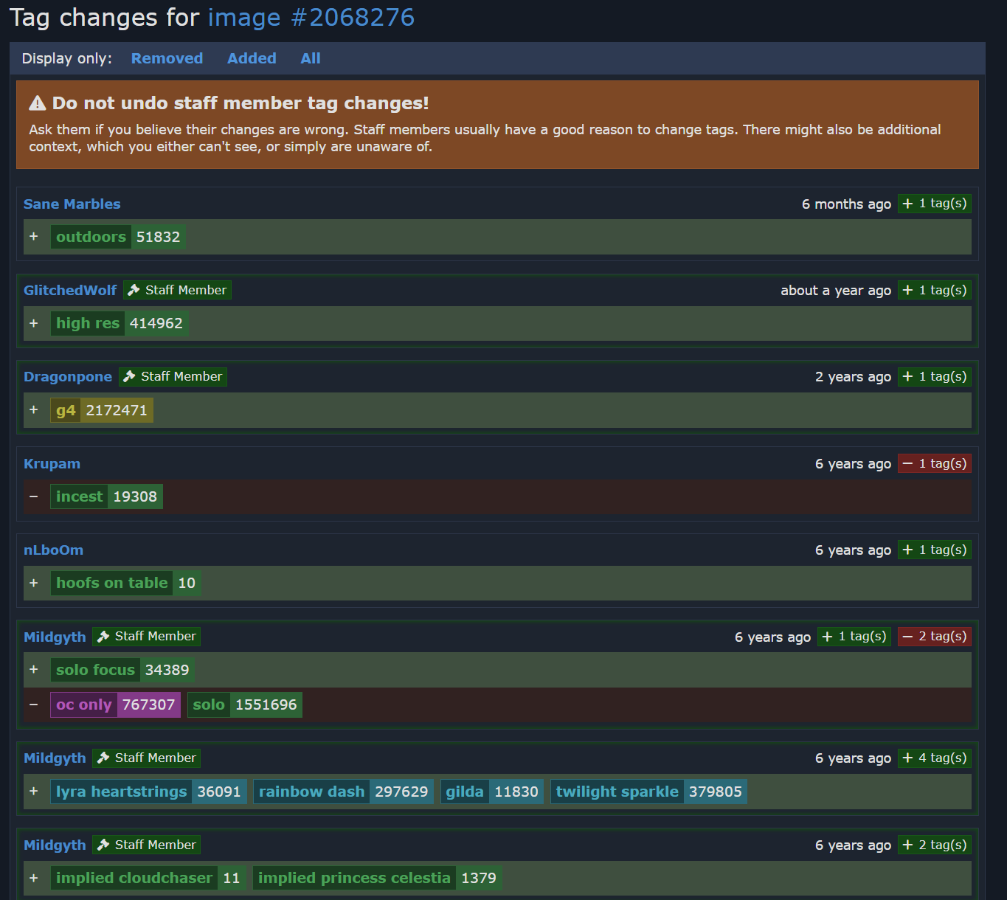
Task: Click plus icon in high res row
Action: (33, 323)
